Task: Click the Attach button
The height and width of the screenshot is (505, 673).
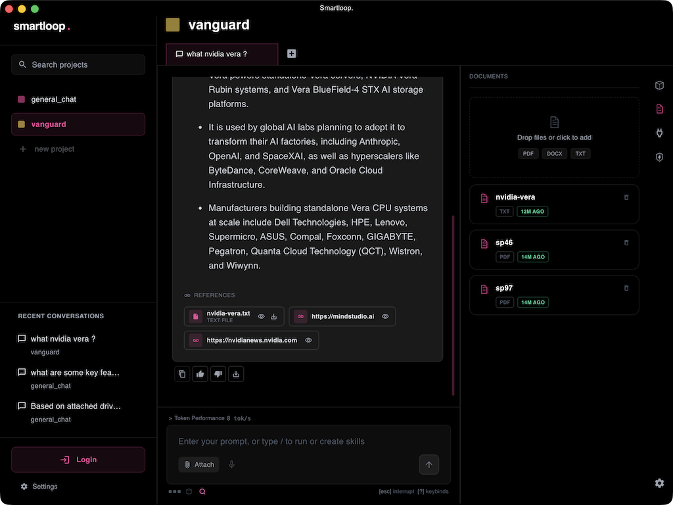Action: (198, 465)
